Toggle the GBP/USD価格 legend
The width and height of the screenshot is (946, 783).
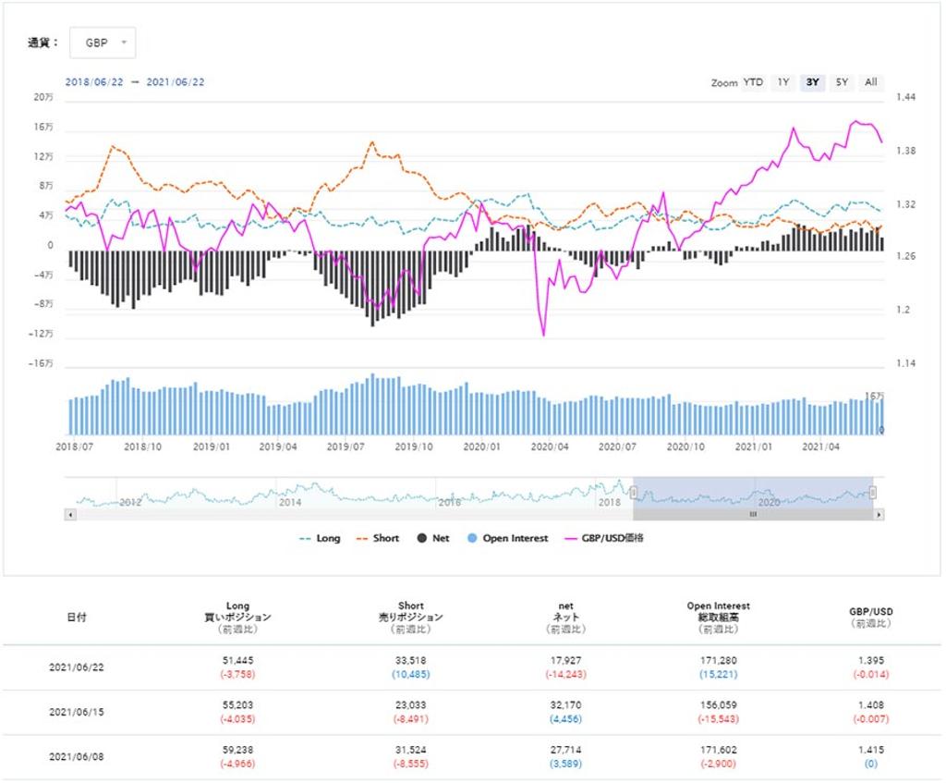604,538
